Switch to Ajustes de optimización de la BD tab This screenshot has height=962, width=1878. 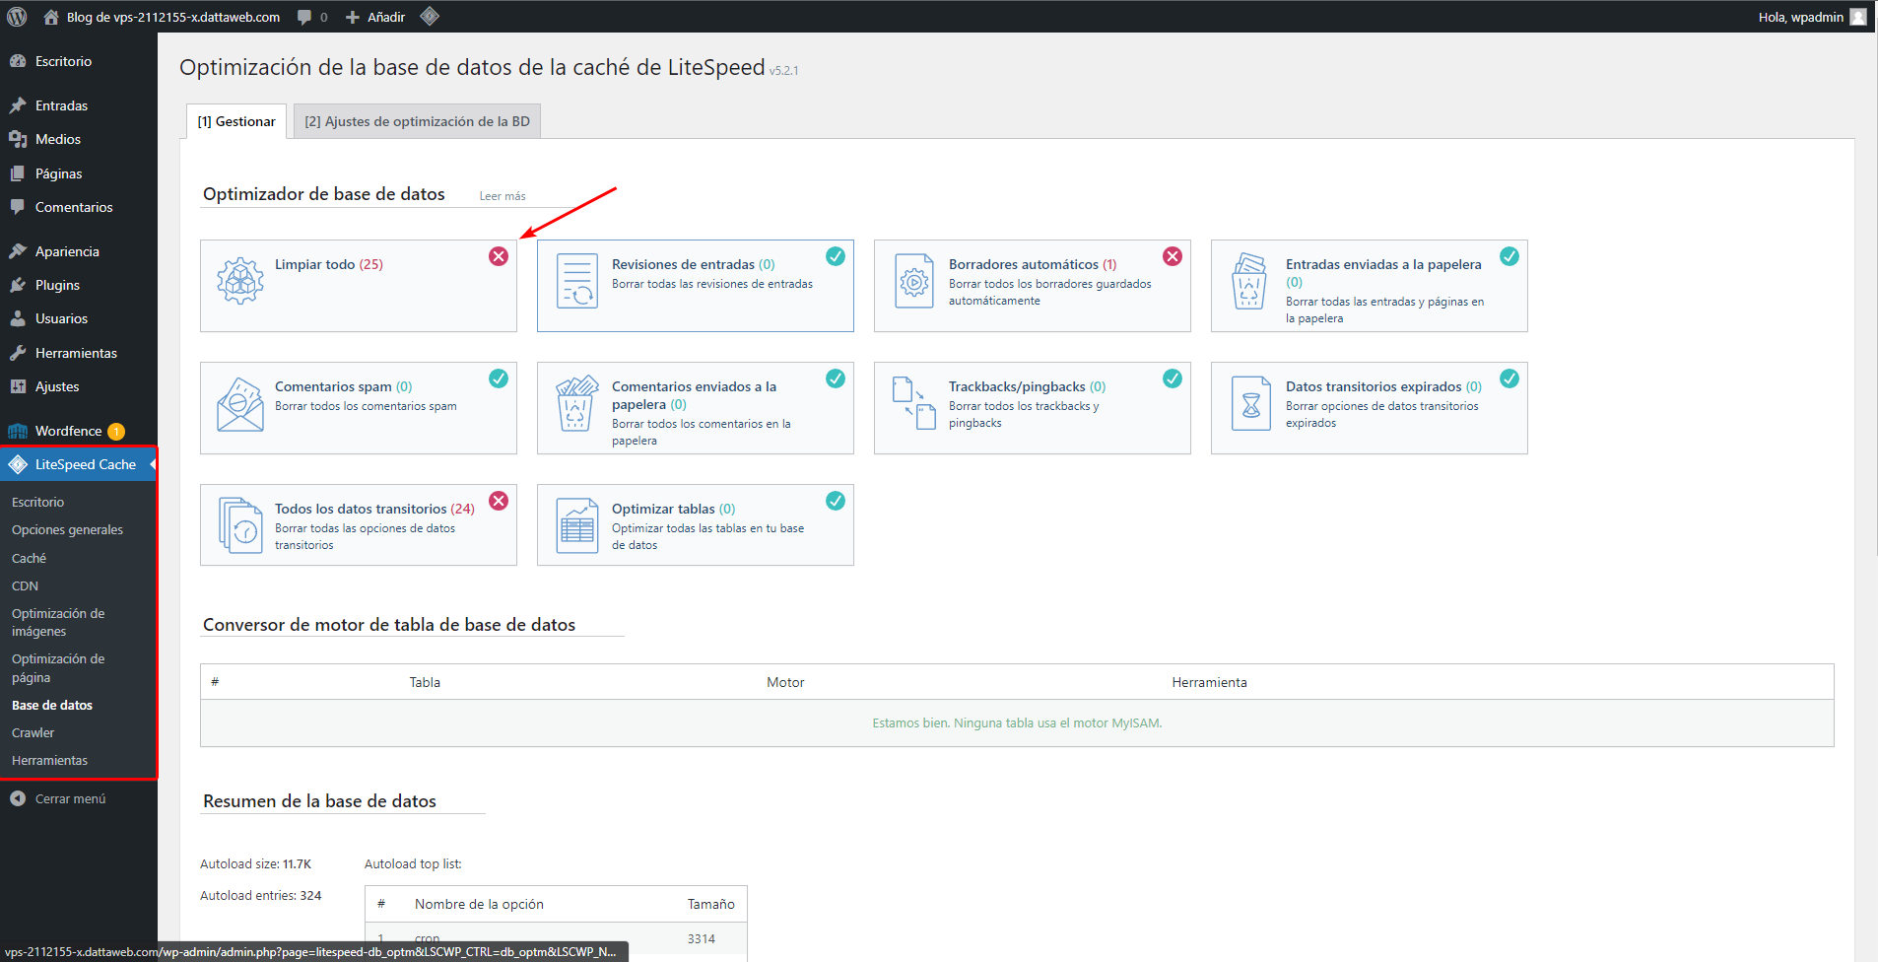[417, 121]
